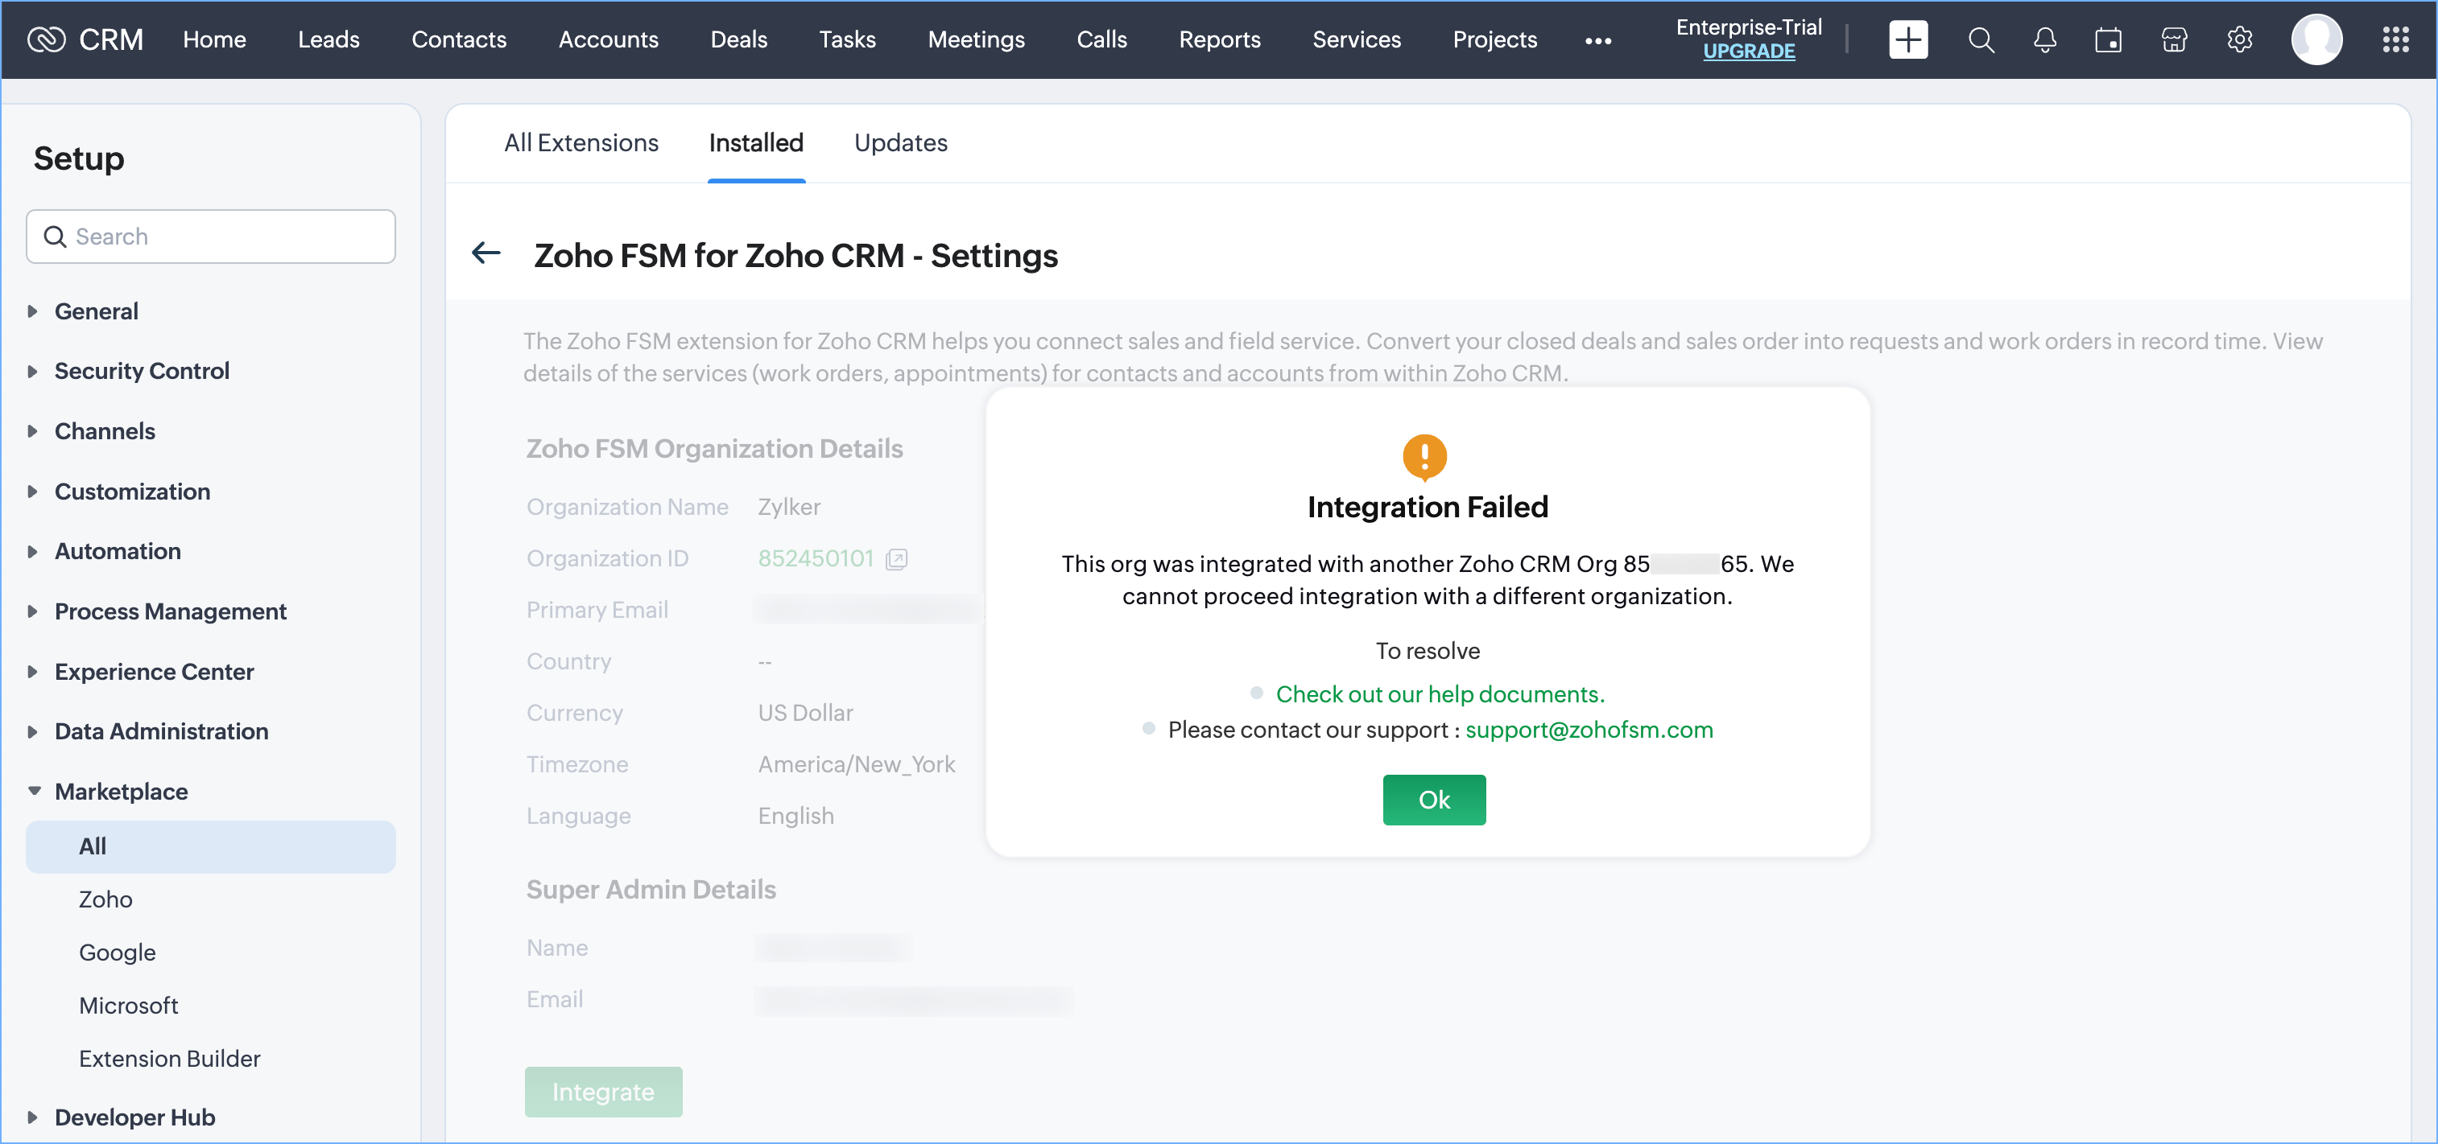Screen dimensions: 2438x1144
Task: Switch to the All Extensions tab
Action: [x=581, y=142]
